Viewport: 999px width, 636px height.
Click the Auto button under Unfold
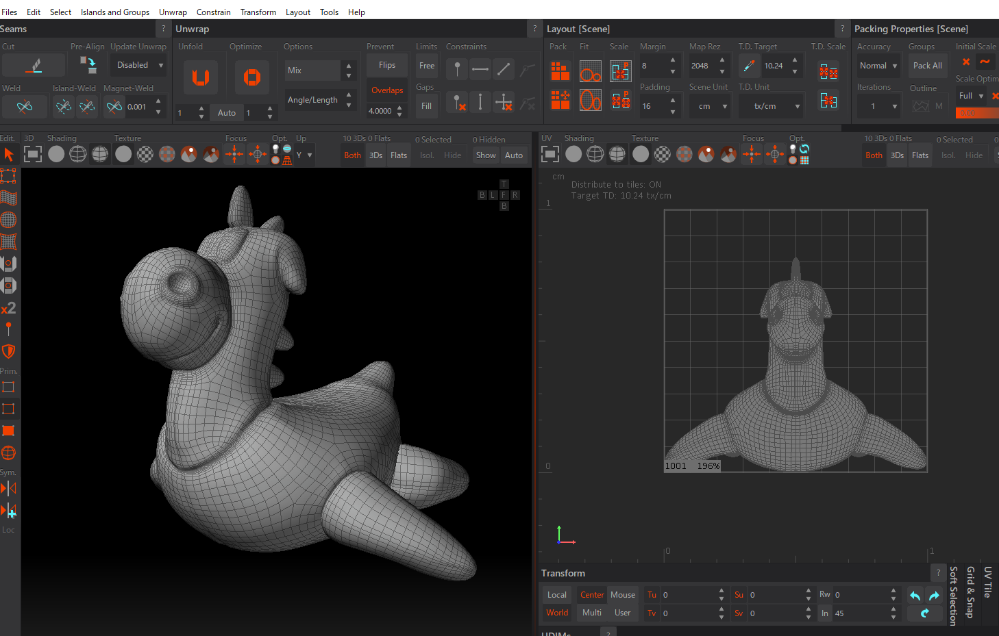coord(227,113)
